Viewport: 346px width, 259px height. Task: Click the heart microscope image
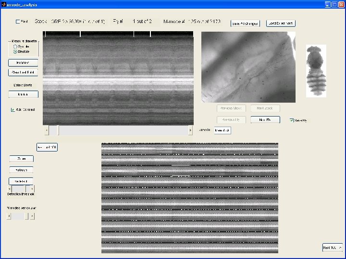pos(248,67)
